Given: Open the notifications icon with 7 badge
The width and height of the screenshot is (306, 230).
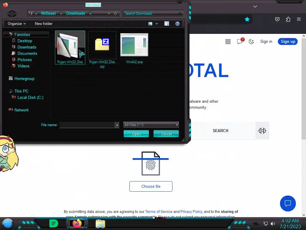Looking at the screenshot, I should click(x=240, y=41).
